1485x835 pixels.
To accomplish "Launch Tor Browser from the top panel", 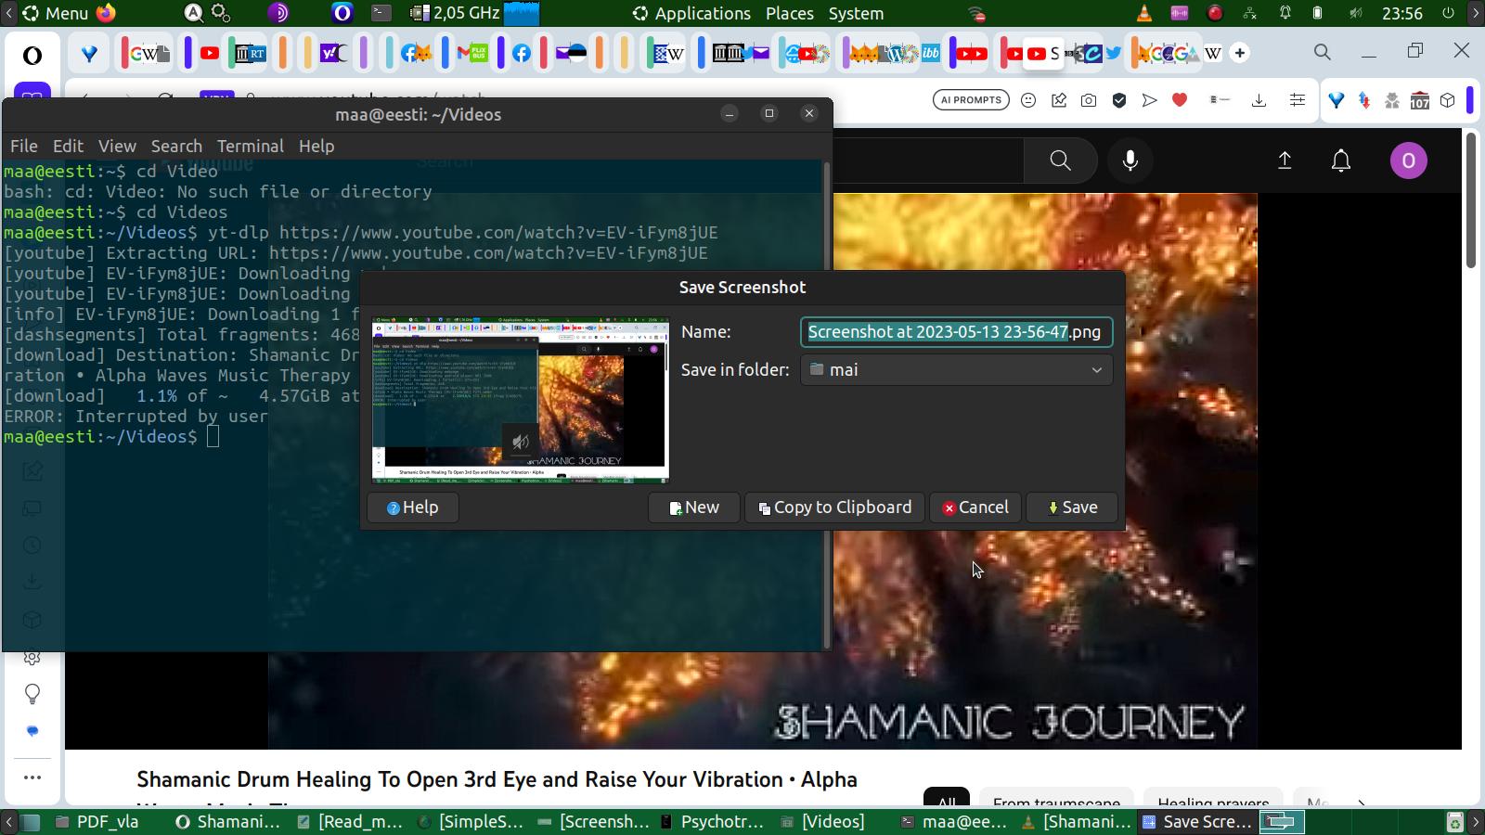I will [278, 13].
